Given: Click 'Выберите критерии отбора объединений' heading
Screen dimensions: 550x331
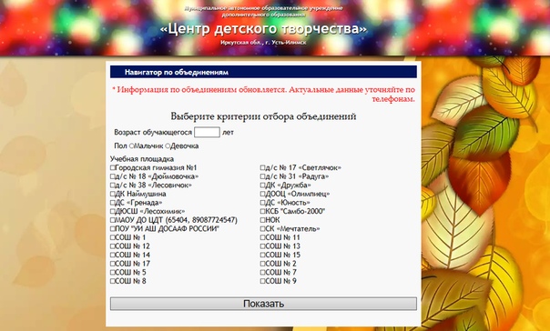Looking at the screenshot, I should 263,116.
